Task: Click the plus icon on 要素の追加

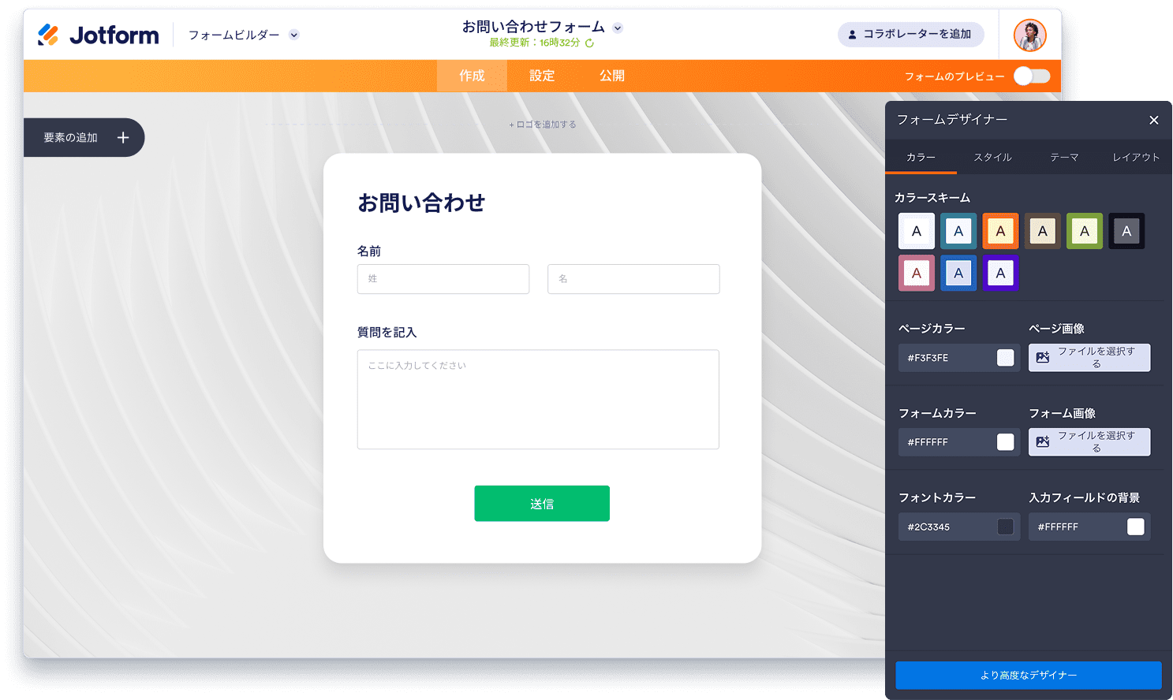Action: pyautogui.click(x=122, y=137)
